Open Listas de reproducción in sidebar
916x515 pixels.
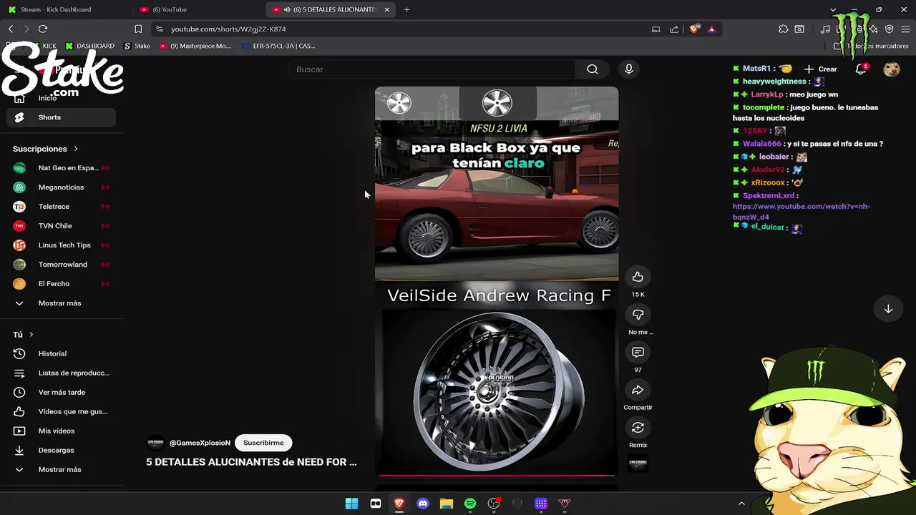click(x=61, y=373)
